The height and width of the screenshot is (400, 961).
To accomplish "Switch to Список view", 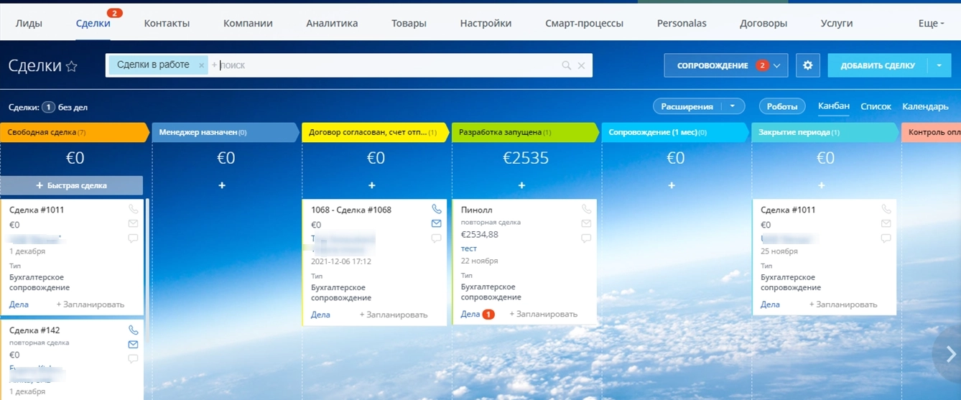I will pos(876,106).
